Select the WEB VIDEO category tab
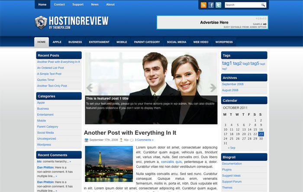Viewport: 303px width, 192px height. 201,42
